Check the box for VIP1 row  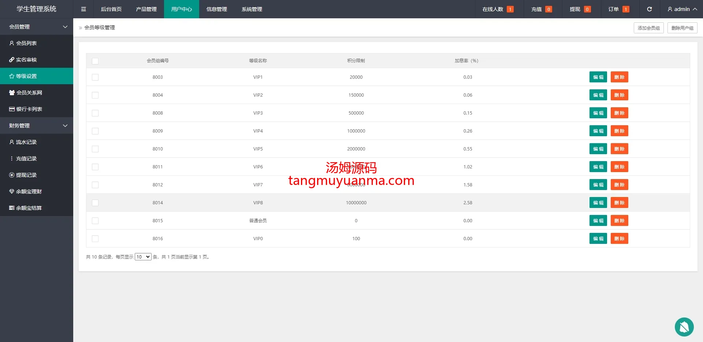[95, 77]
